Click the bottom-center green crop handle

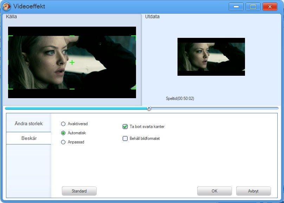click(72, 89)
